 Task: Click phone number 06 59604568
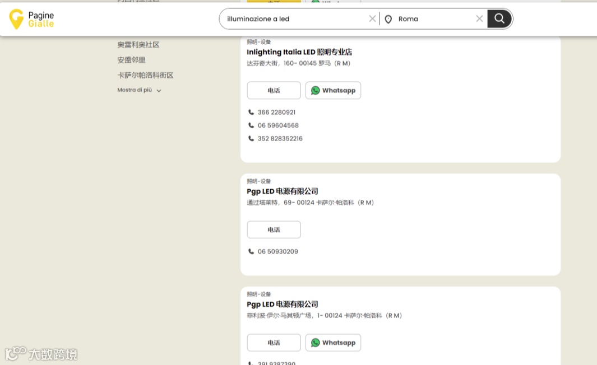[x=278, y=125]
